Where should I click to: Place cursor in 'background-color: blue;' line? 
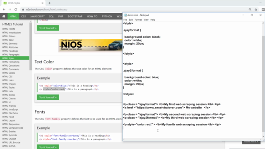[142, 77]
